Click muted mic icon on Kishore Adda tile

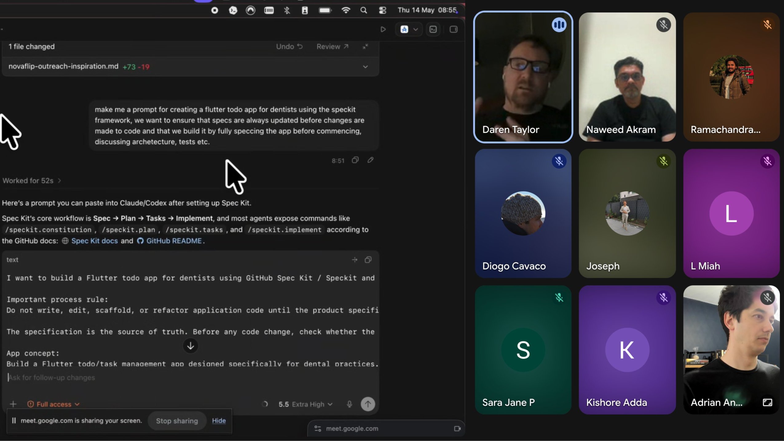point(663,297)
